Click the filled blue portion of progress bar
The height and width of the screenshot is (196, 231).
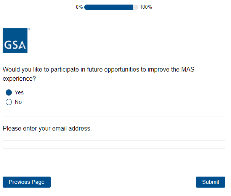(x=109, y=7)
